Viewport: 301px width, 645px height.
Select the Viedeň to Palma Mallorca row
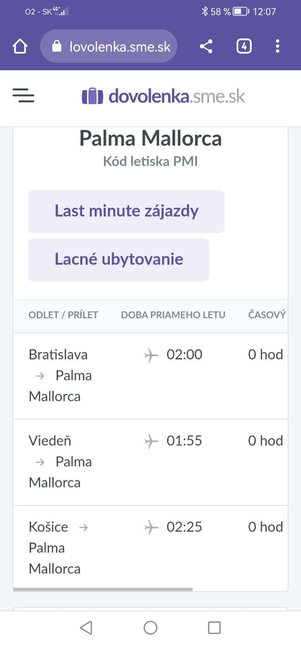[60, 461]
